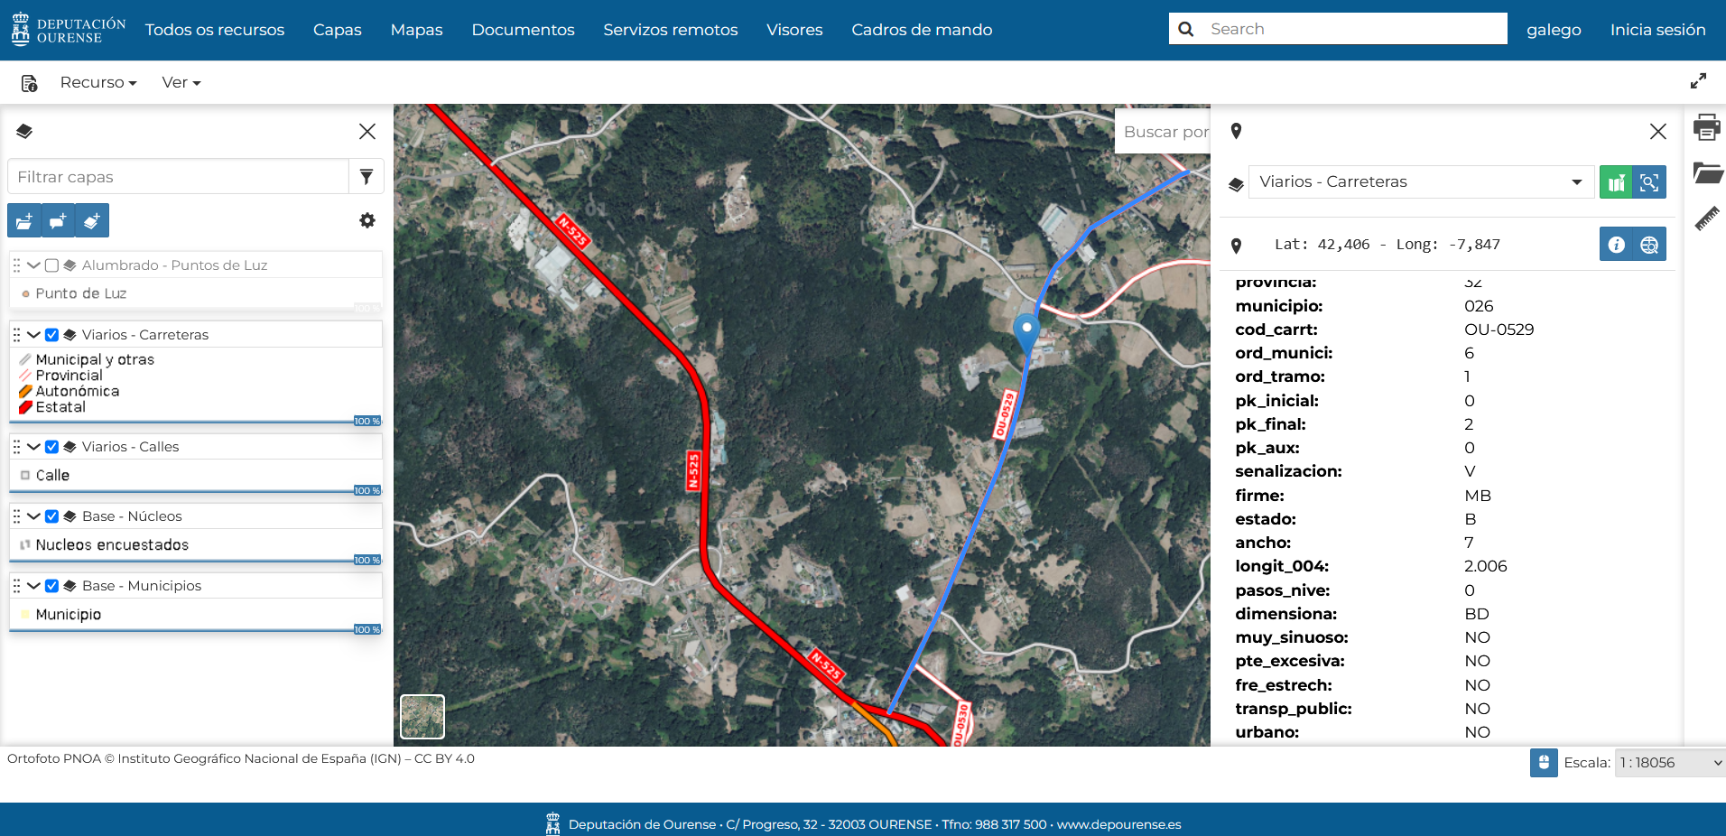Click the green chart statistics button
The width and height of the screenshot is (1726, 836).
(x=1616, y=182)
